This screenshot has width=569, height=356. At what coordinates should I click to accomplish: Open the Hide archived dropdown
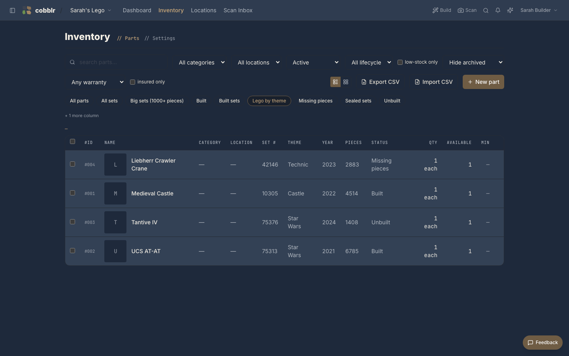click(475, 62)
